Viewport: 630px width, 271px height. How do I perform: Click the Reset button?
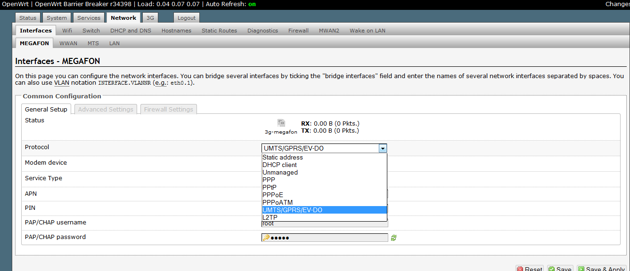529,269
